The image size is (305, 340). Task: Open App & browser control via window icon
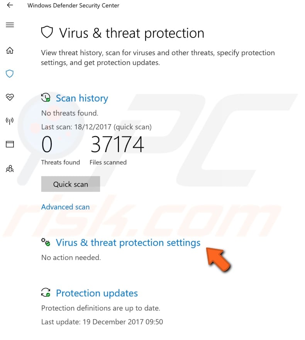[10, 144]
